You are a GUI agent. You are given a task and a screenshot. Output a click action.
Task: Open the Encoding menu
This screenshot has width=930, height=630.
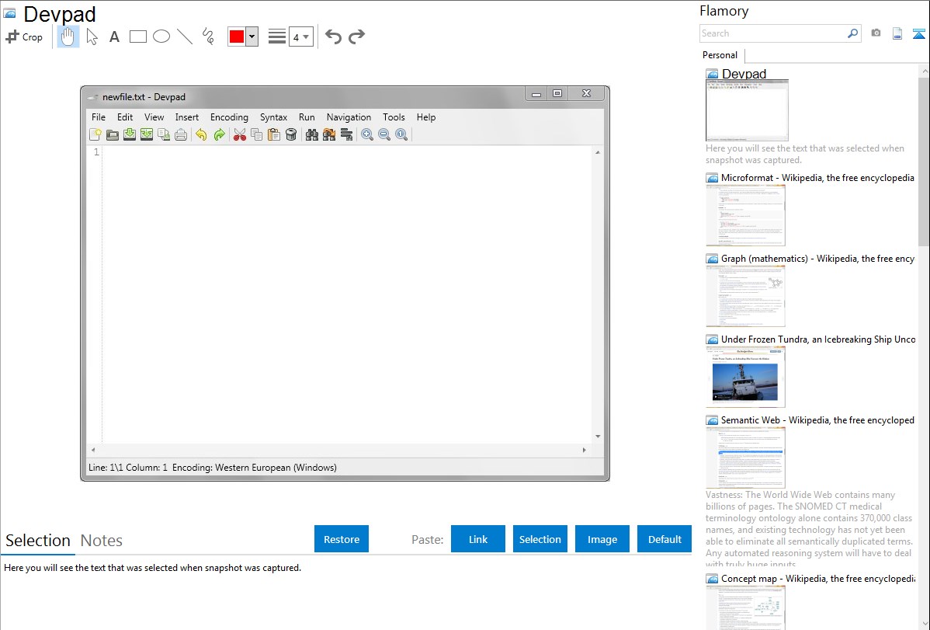click(x=229, y=117)
